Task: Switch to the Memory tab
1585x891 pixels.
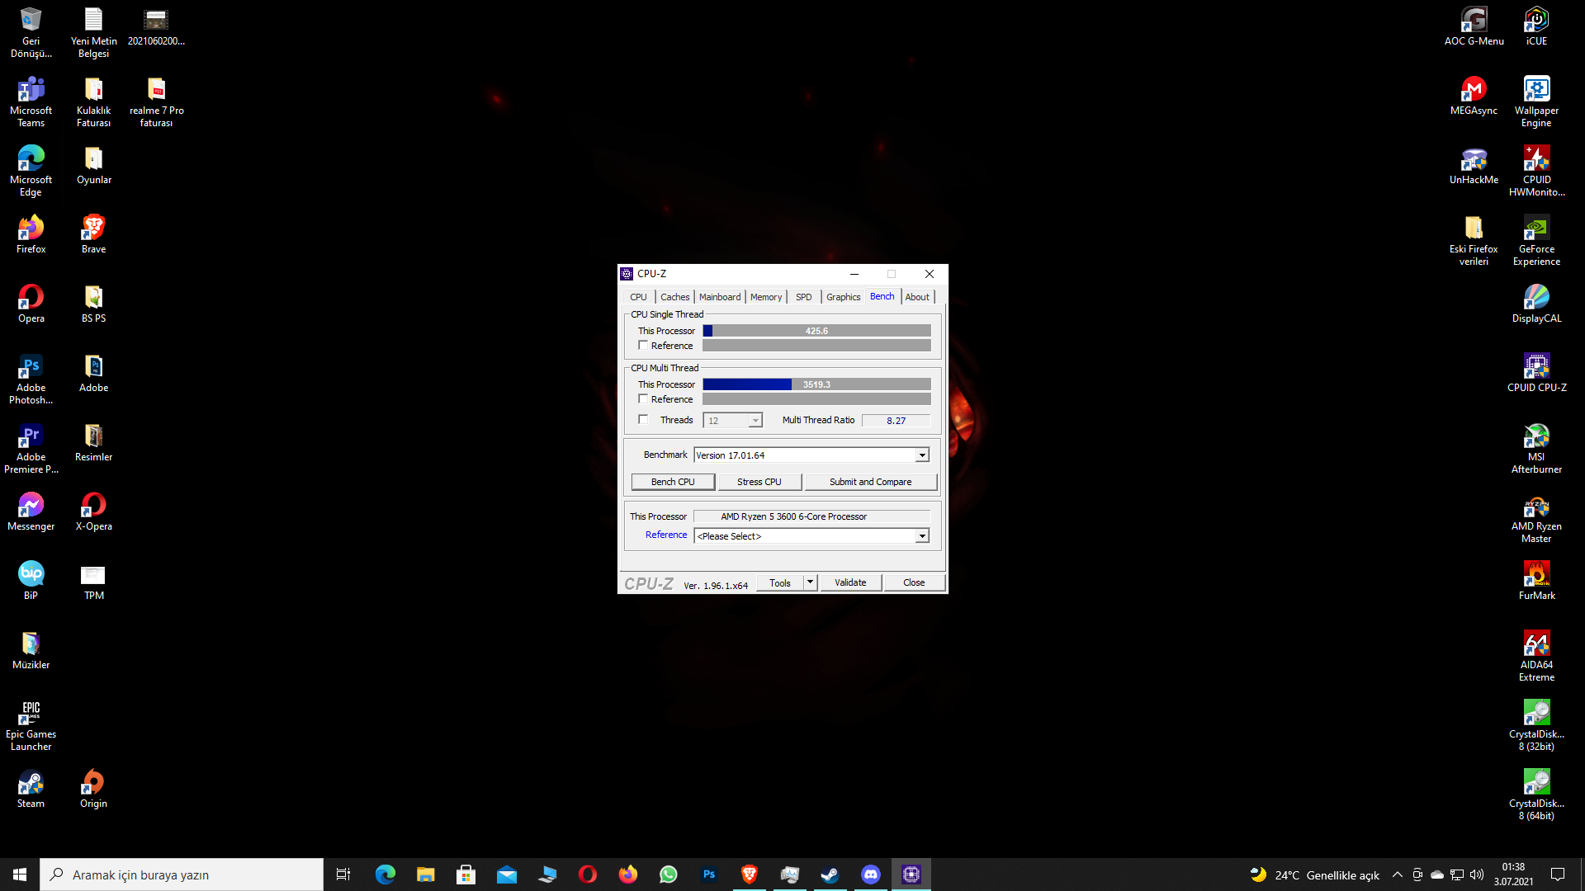Action: (766, 297)
